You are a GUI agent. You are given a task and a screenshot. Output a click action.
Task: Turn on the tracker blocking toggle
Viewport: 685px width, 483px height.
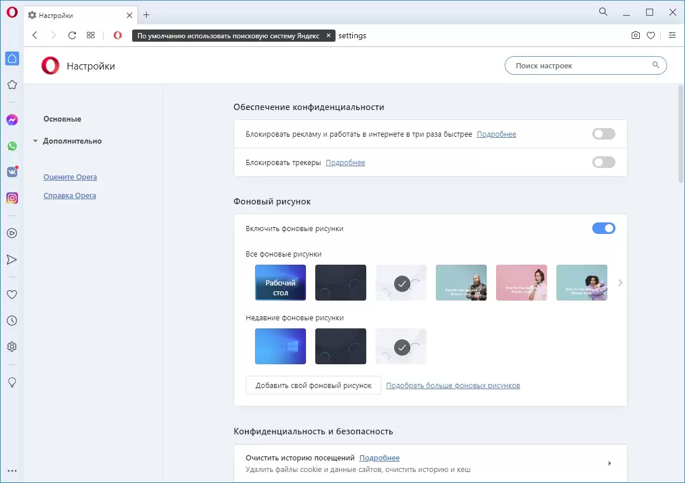[603, 163]
